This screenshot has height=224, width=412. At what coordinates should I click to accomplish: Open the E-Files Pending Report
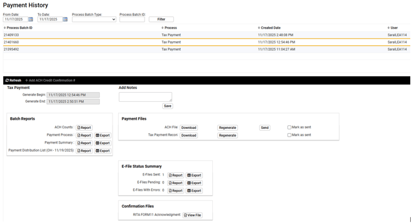pos(175,183)
